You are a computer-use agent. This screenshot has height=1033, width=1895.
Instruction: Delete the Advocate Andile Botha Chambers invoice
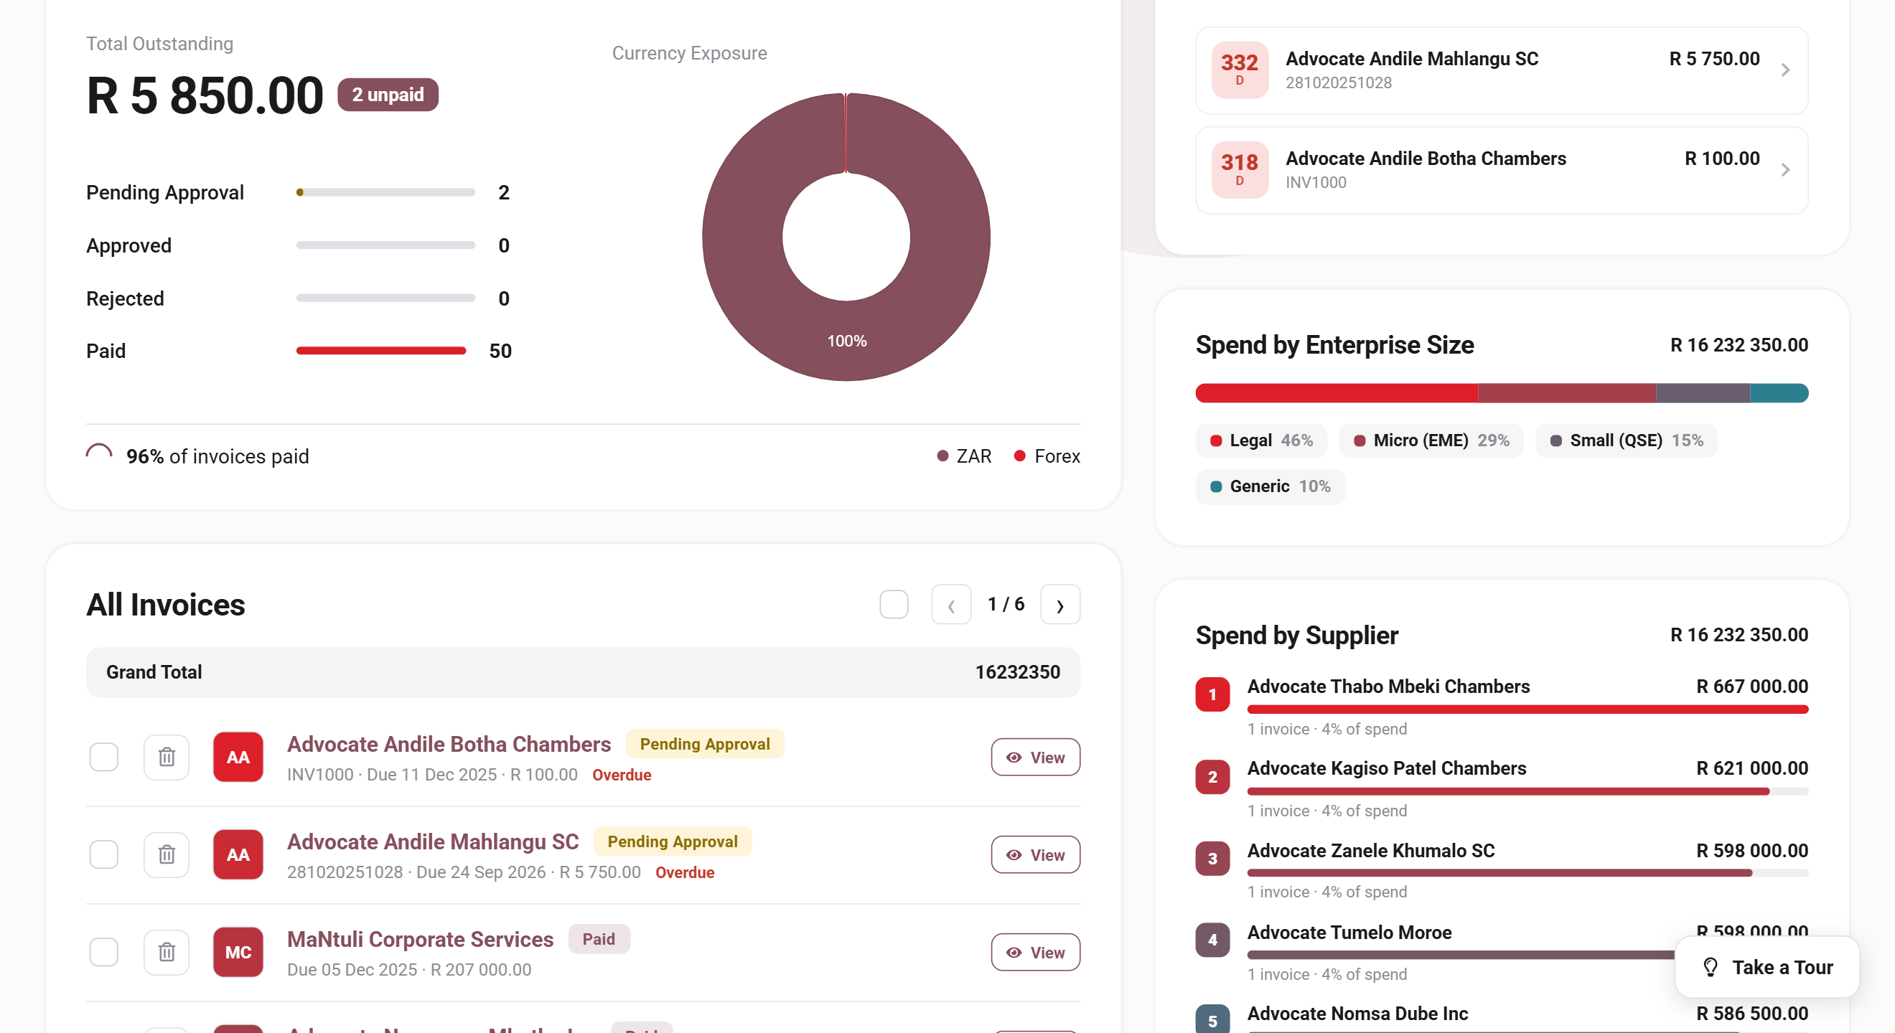coord(167,757)
